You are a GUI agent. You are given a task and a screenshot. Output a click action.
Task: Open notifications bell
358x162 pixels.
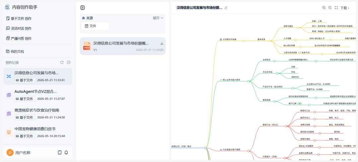[66, 153]
